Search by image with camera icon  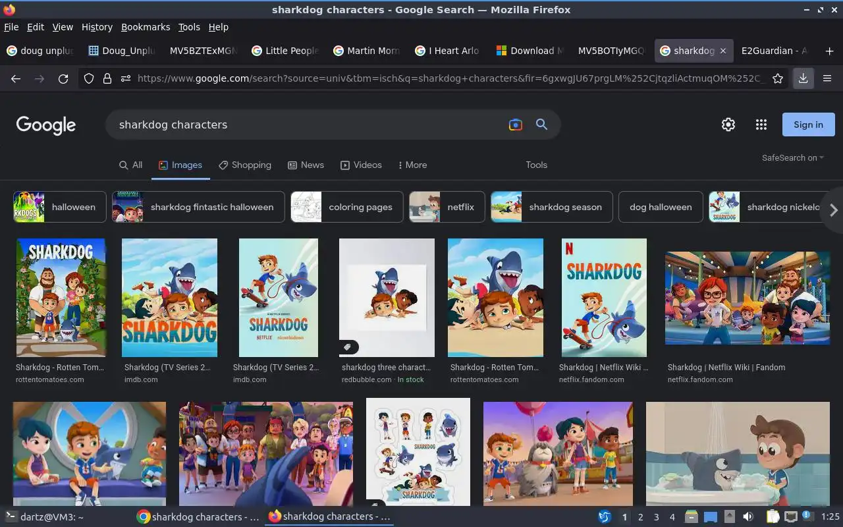coord(516,125)
